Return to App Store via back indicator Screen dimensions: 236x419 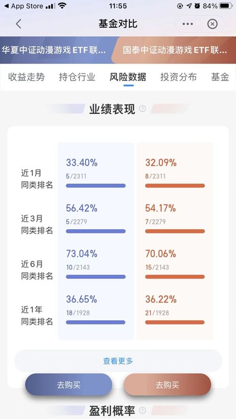[x=24, y=6]
